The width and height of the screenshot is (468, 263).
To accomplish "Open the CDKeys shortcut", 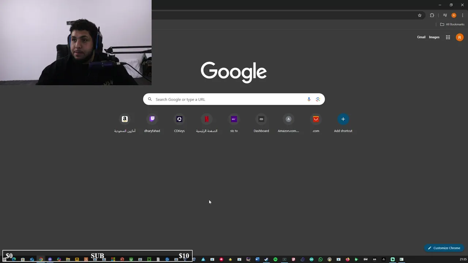I will pyautogui.click(x=179, y=124).
